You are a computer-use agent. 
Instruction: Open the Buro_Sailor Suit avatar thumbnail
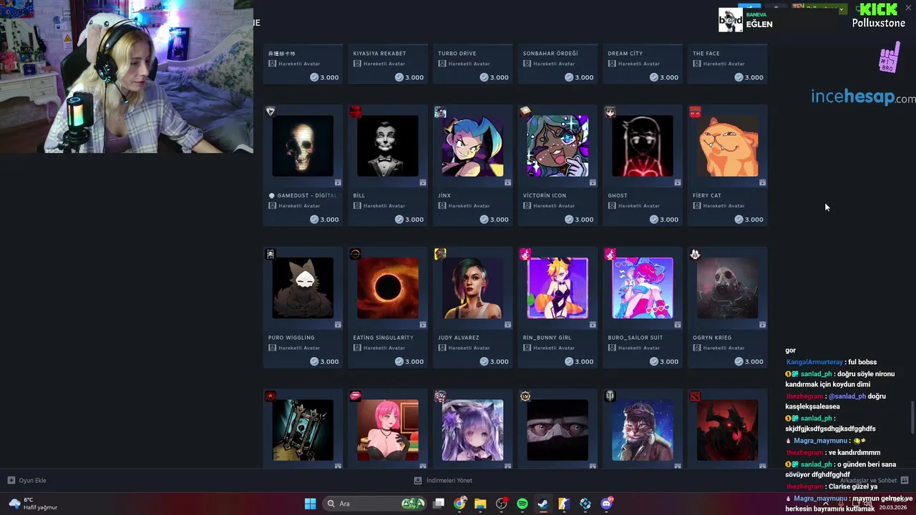click(643, 288)
